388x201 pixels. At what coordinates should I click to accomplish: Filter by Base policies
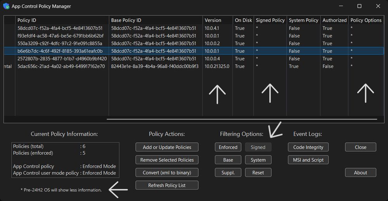[228, 160]
